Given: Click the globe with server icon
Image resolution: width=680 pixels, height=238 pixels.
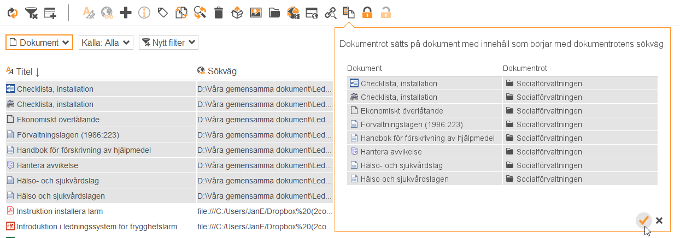Looking at the screenshot, I should point(293,13).
